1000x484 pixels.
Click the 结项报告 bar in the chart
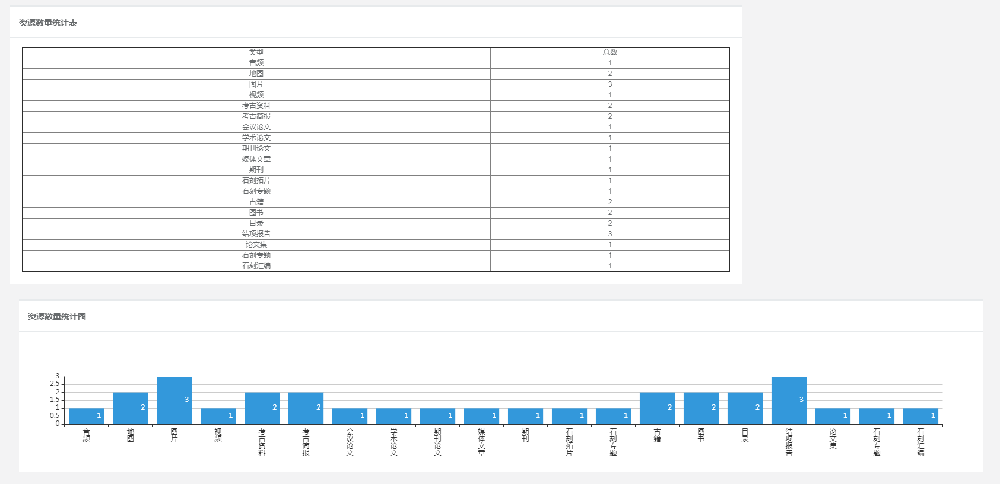click(x=789, y=400)
